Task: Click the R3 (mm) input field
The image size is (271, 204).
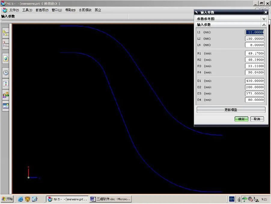Action: [255, 66]
